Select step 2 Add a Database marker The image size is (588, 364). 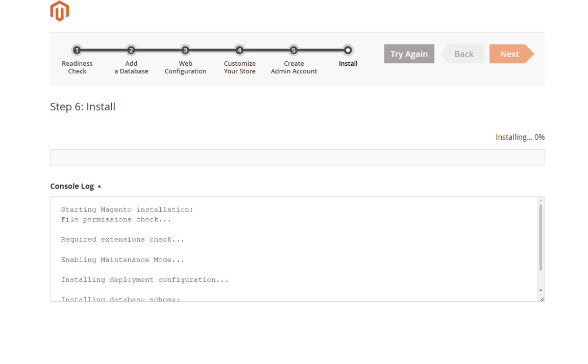tap(131, 50)
